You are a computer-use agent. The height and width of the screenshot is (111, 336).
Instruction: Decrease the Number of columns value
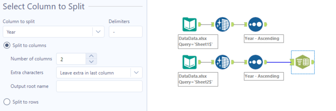[91, 62]
